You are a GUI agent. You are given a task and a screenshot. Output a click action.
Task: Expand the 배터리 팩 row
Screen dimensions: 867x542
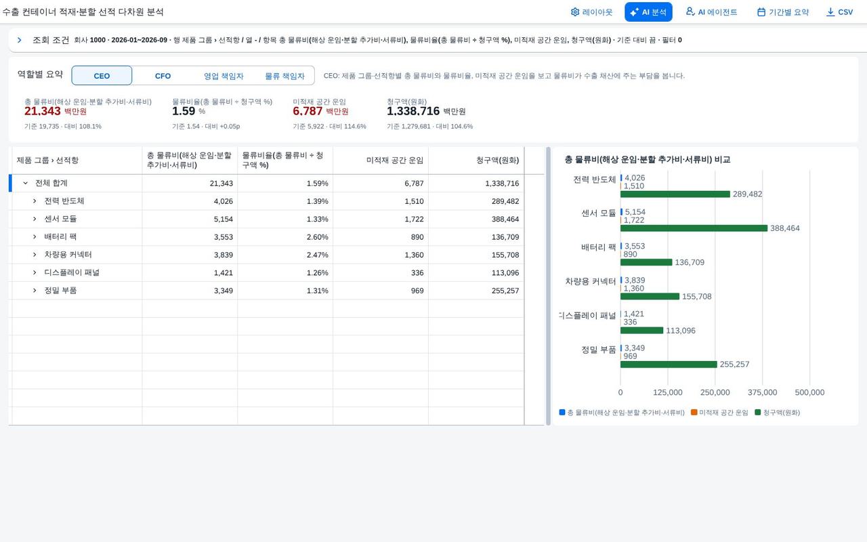click(35, 237)
